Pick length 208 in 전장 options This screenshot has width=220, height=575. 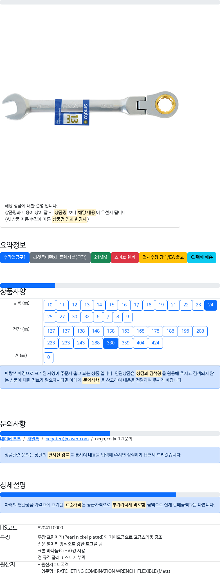[200, 331]
